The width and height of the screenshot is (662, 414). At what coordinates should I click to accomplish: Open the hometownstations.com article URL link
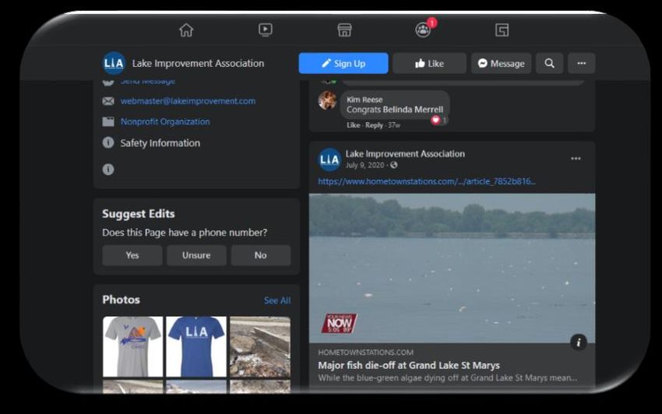tap(427, 181)
